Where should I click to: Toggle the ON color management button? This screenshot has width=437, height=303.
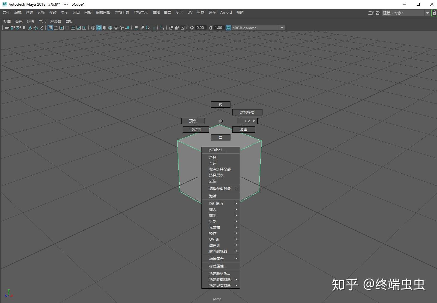(x=228, y=27)
